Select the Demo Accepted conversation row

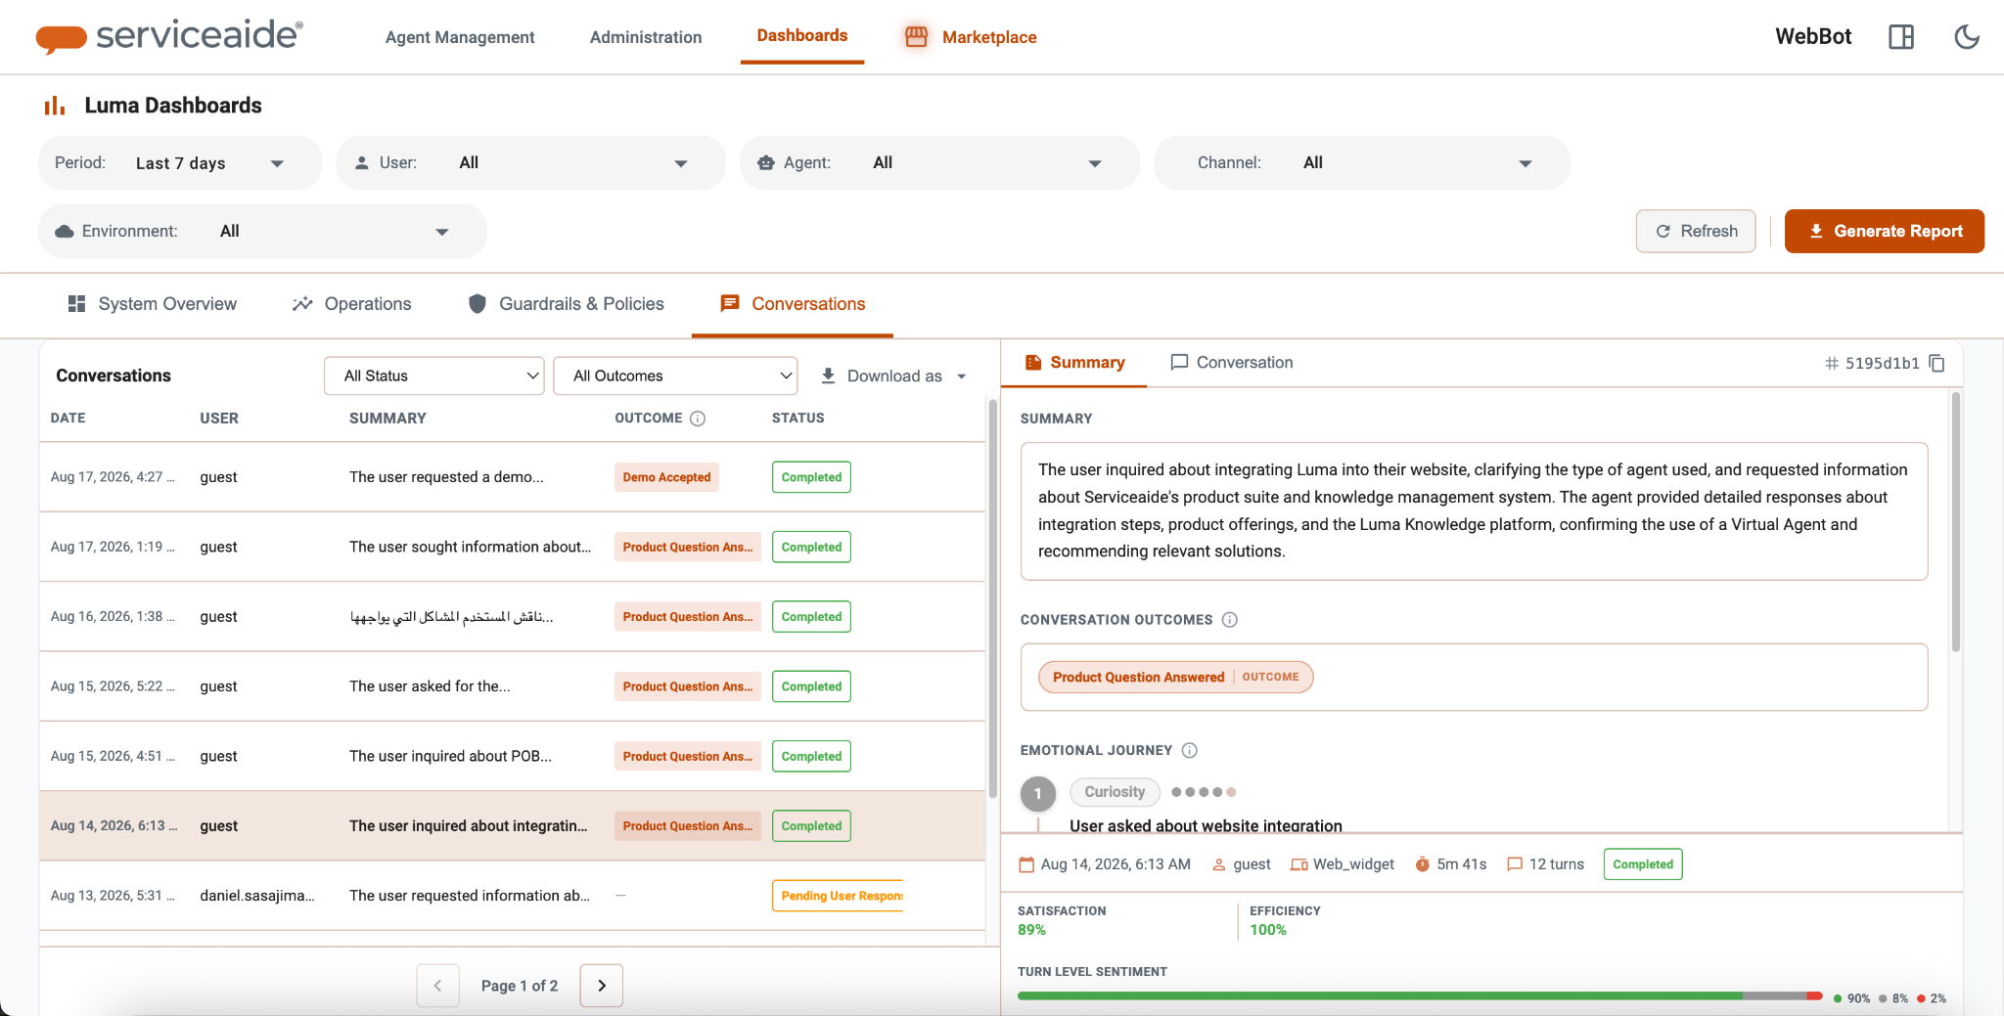click(x=512, y=477)
